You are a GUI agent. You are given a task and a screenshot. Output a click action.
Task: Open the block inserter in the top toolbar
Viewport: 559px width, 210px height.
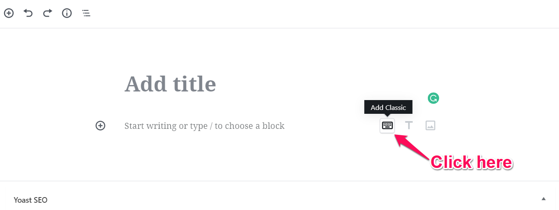tap(9, 13)
